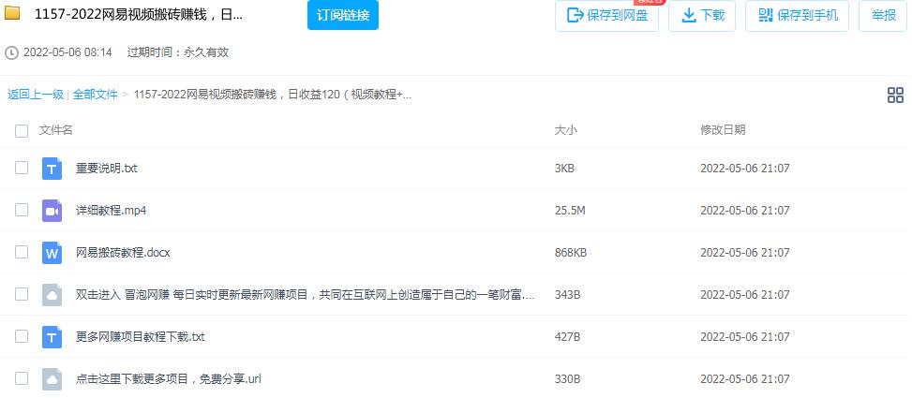Go back via 返回上一级 link
The height and width of the screenshot is (398, 912).
36,95
